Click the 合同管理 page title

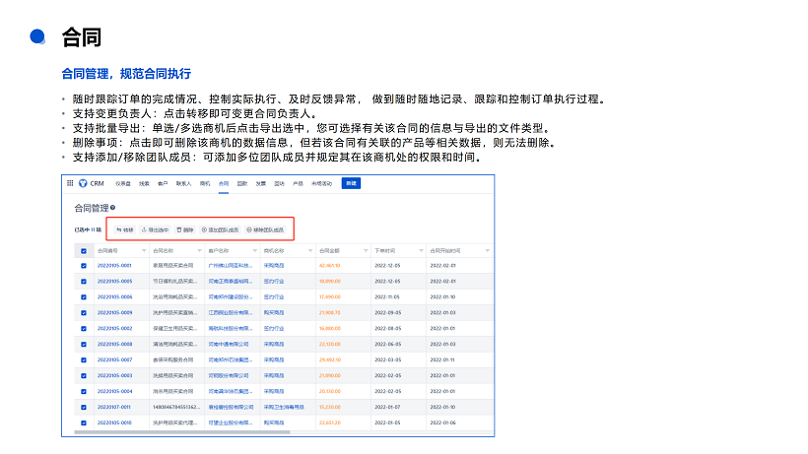[x=92, y=208]
